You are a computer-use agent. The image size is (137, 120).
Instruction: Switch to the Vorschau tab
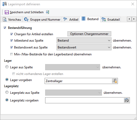[x=12, y=20]
